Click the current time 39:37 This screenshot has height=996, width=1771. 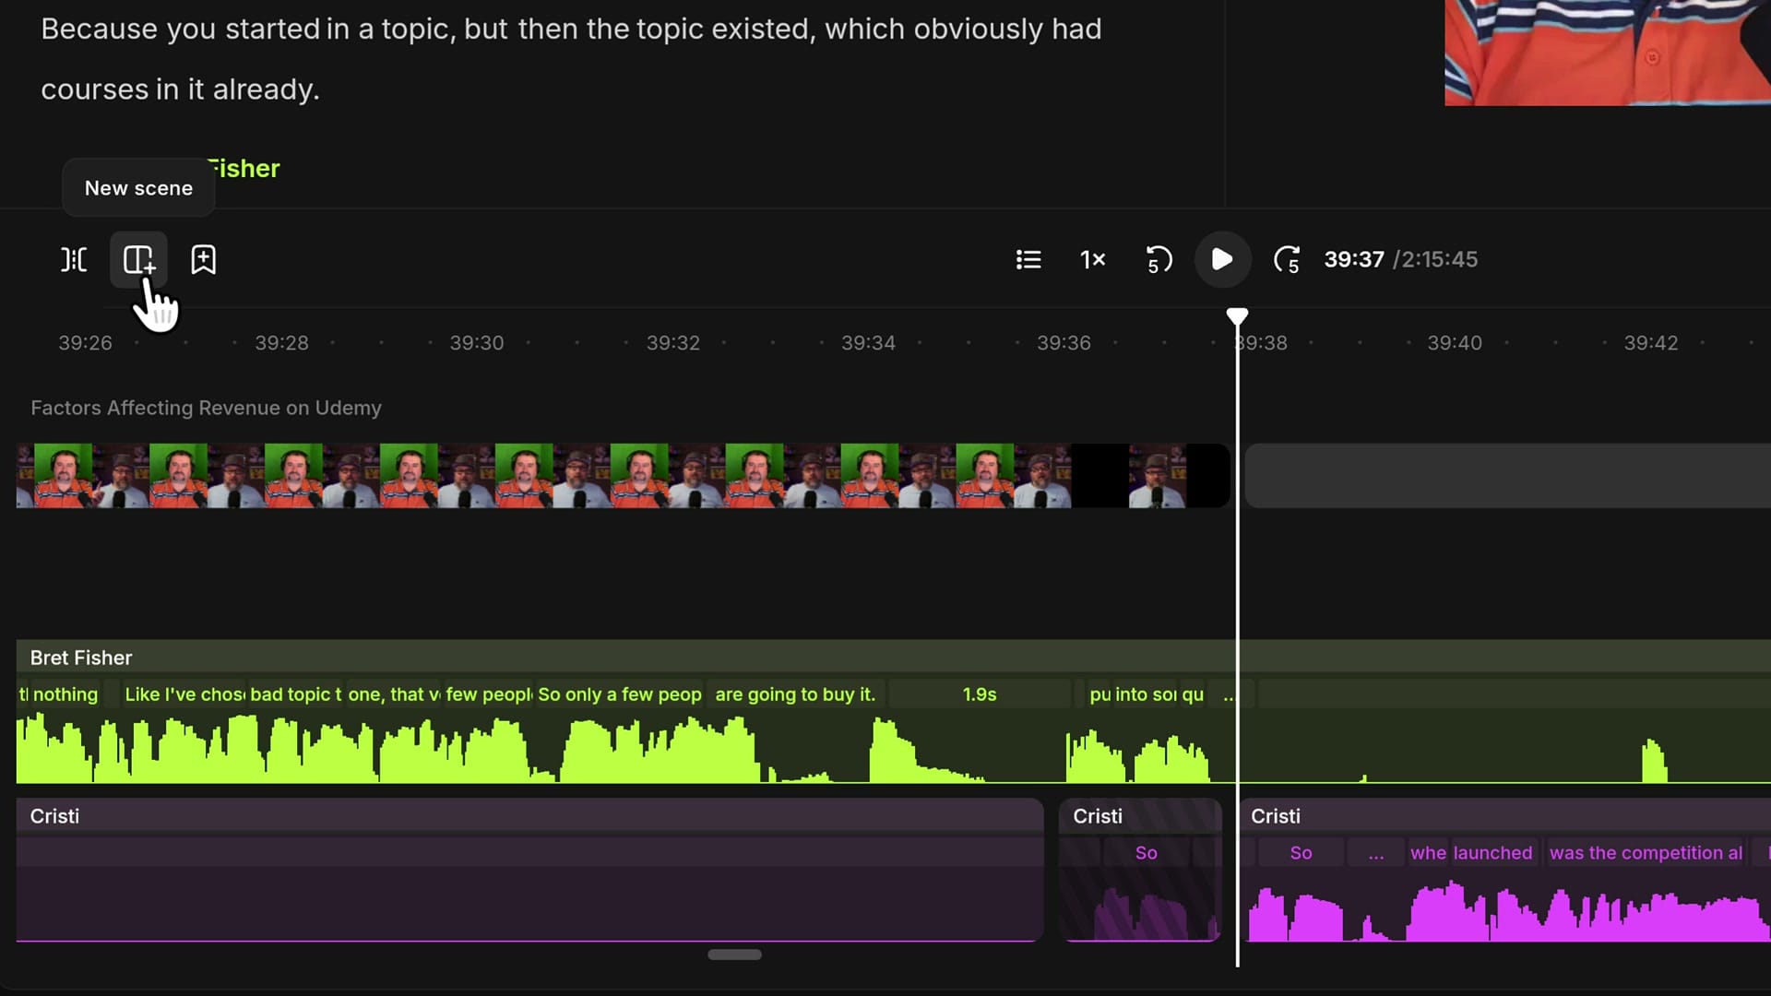coord(1354,259)
